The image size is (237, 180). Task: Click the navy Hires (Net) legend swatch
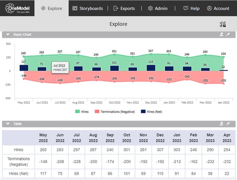pos(143,112)
